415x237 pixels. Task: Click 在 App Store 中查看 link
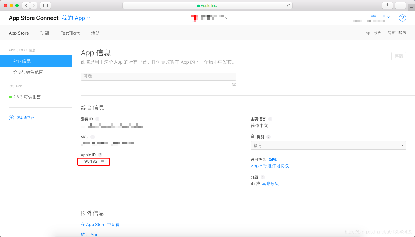click(100, 225)
